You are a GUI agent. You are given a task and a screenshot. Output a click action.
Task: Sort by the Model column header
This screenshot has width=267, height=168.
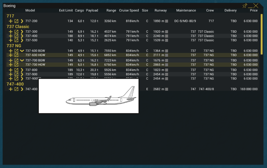click(x=30, y=10)
